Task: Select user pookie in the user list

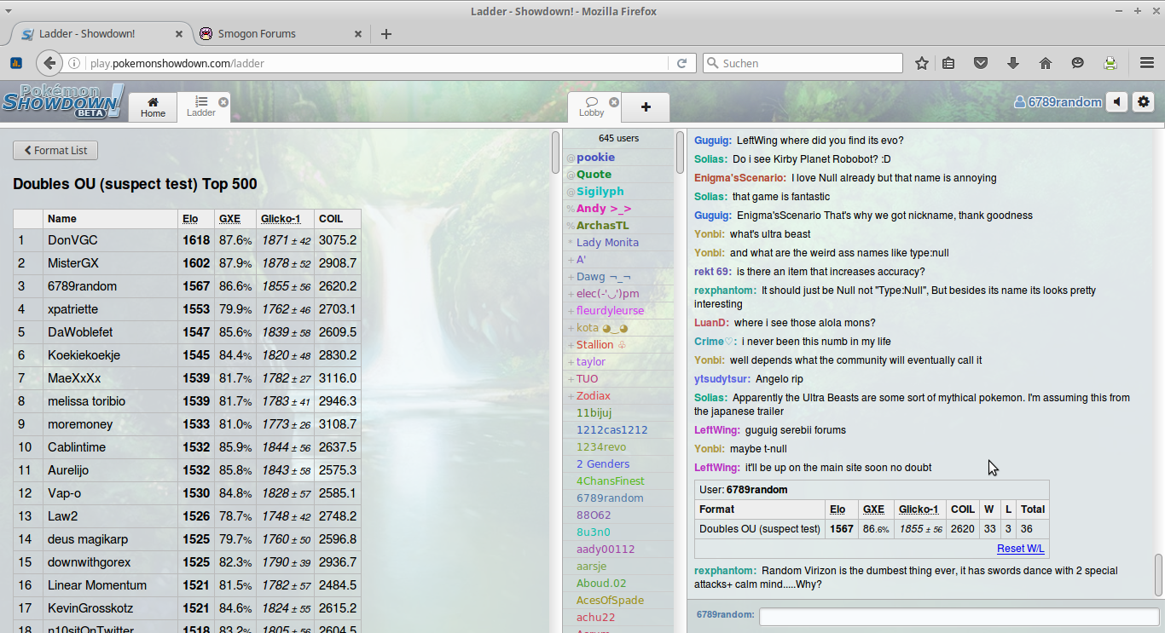Action: (x=595, y=158)
